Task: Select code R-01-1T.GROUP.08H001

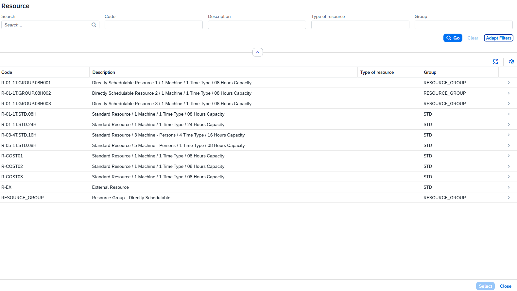Action: (26, 83)
